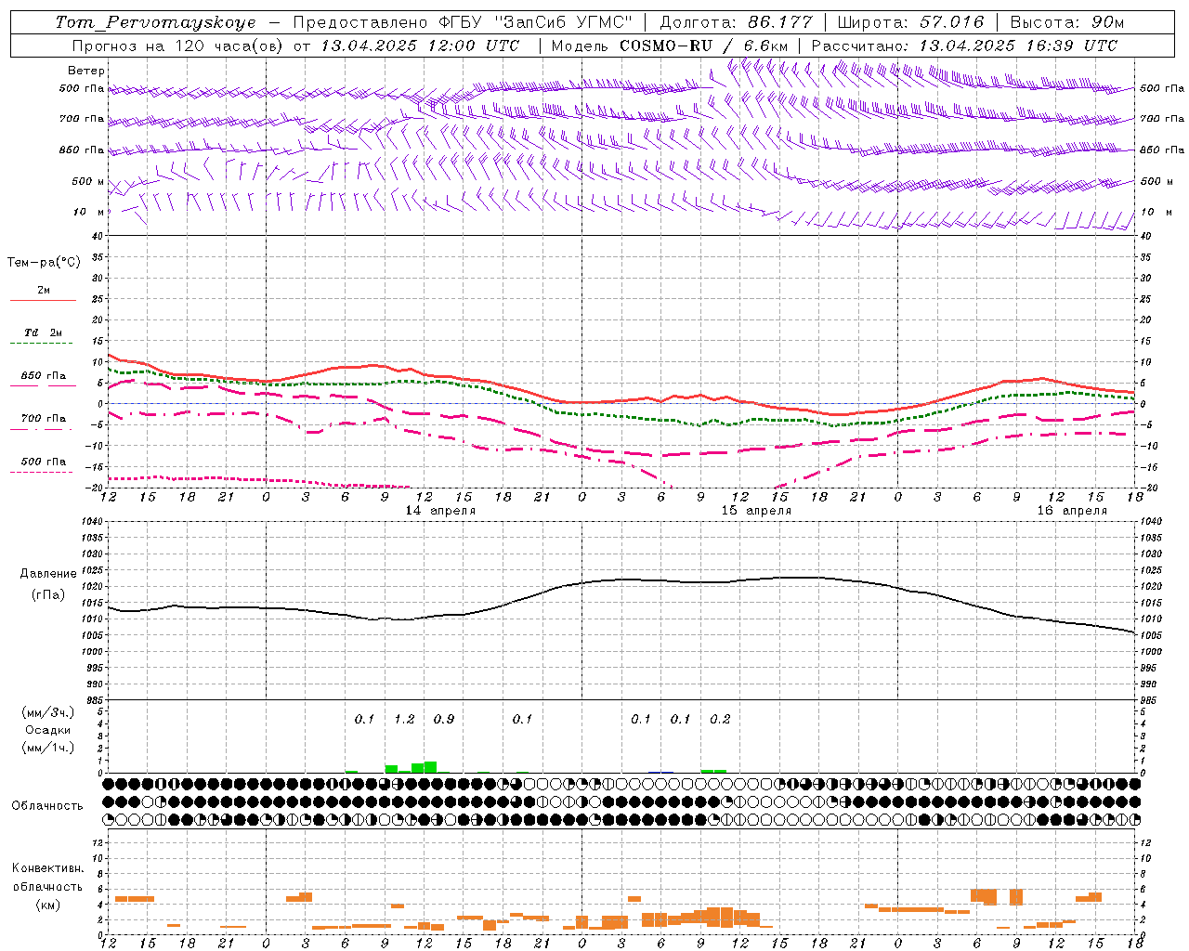Select the "Долгота: 86.177" header value
Image resolution: width=1189 pixels, height=951 pixels.
coord(736,22)
